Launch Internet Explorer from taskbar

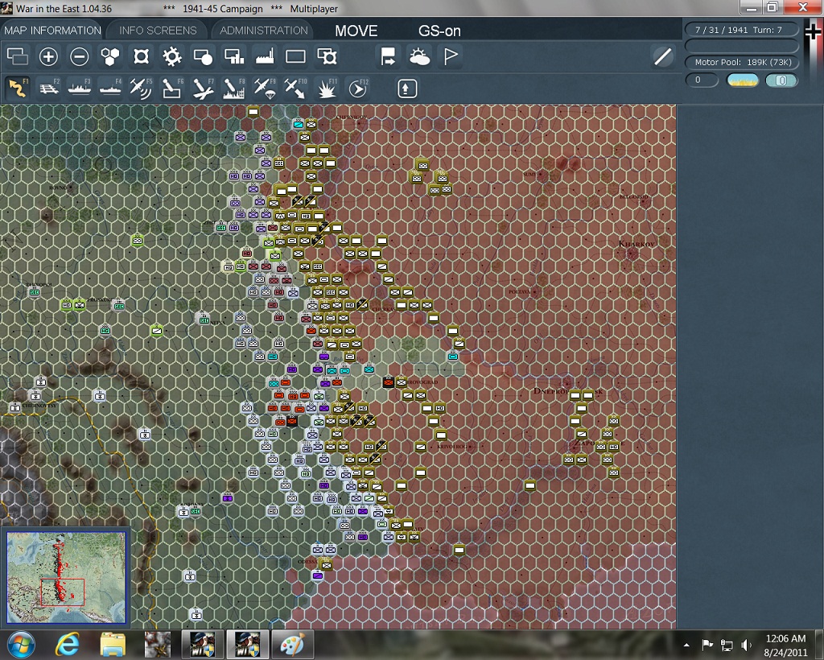(68, 644)
